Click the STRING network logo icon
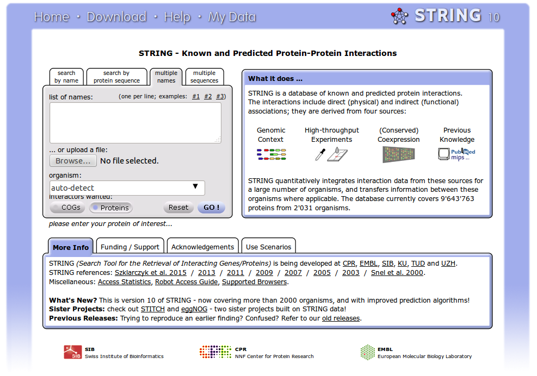 [x=399, y=16]
